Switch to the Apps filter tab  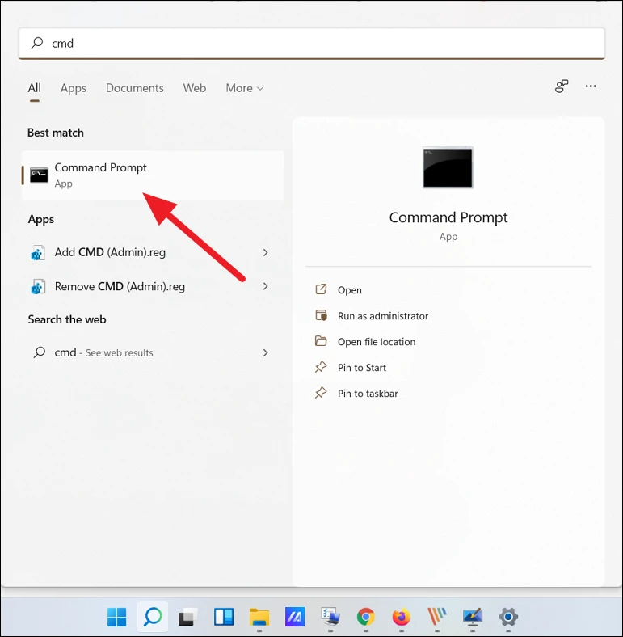pyautogui.click(x=73, y=88)
